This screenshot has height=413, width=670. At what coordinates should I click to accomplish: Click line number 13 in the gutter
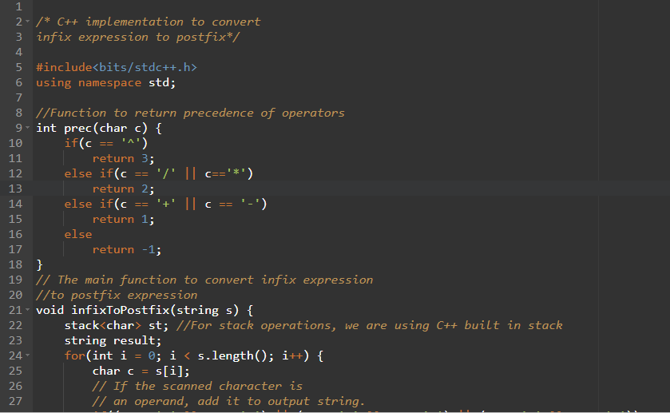point(15,189)
